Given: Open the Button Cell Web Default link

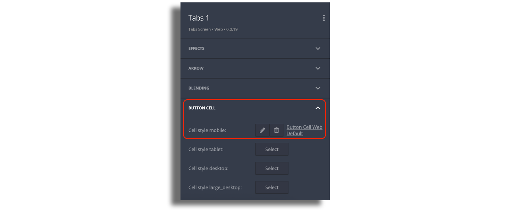Looking at the screenshot, I should 304,130.
